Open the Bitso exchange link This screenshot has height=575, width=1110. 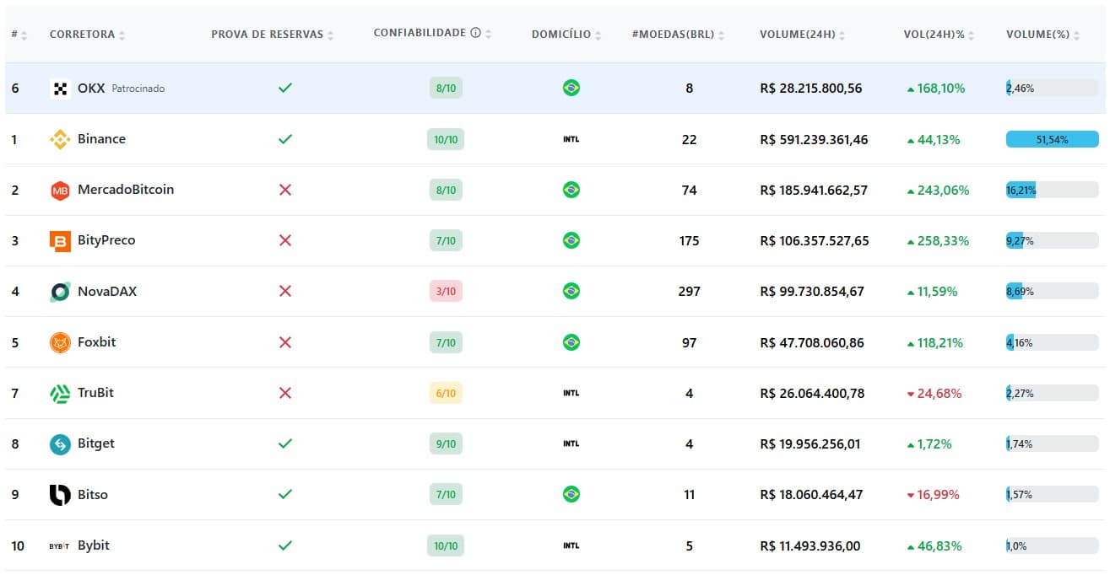[93, 495]
